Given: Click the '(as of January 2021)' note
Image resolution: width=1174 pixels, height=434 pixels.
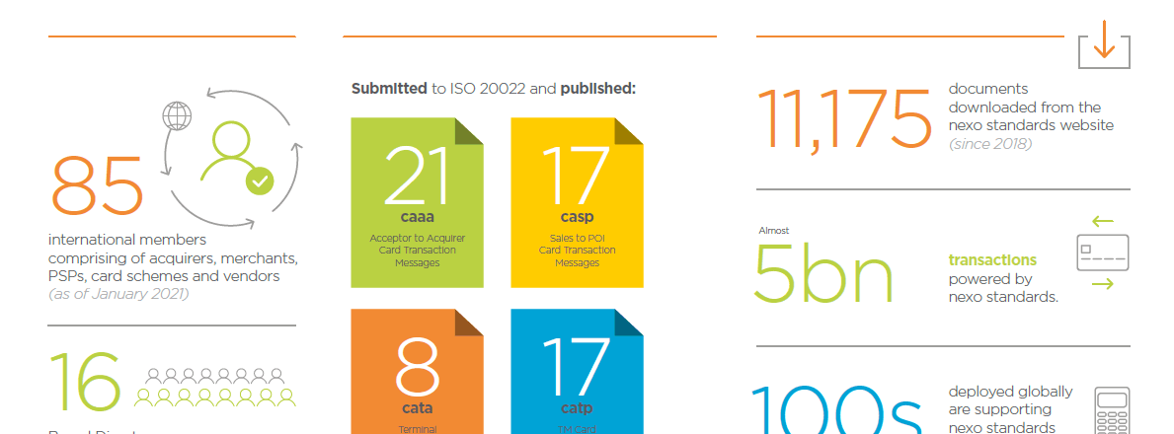Looking at the screenshot, I should click(x=119, y=294).
